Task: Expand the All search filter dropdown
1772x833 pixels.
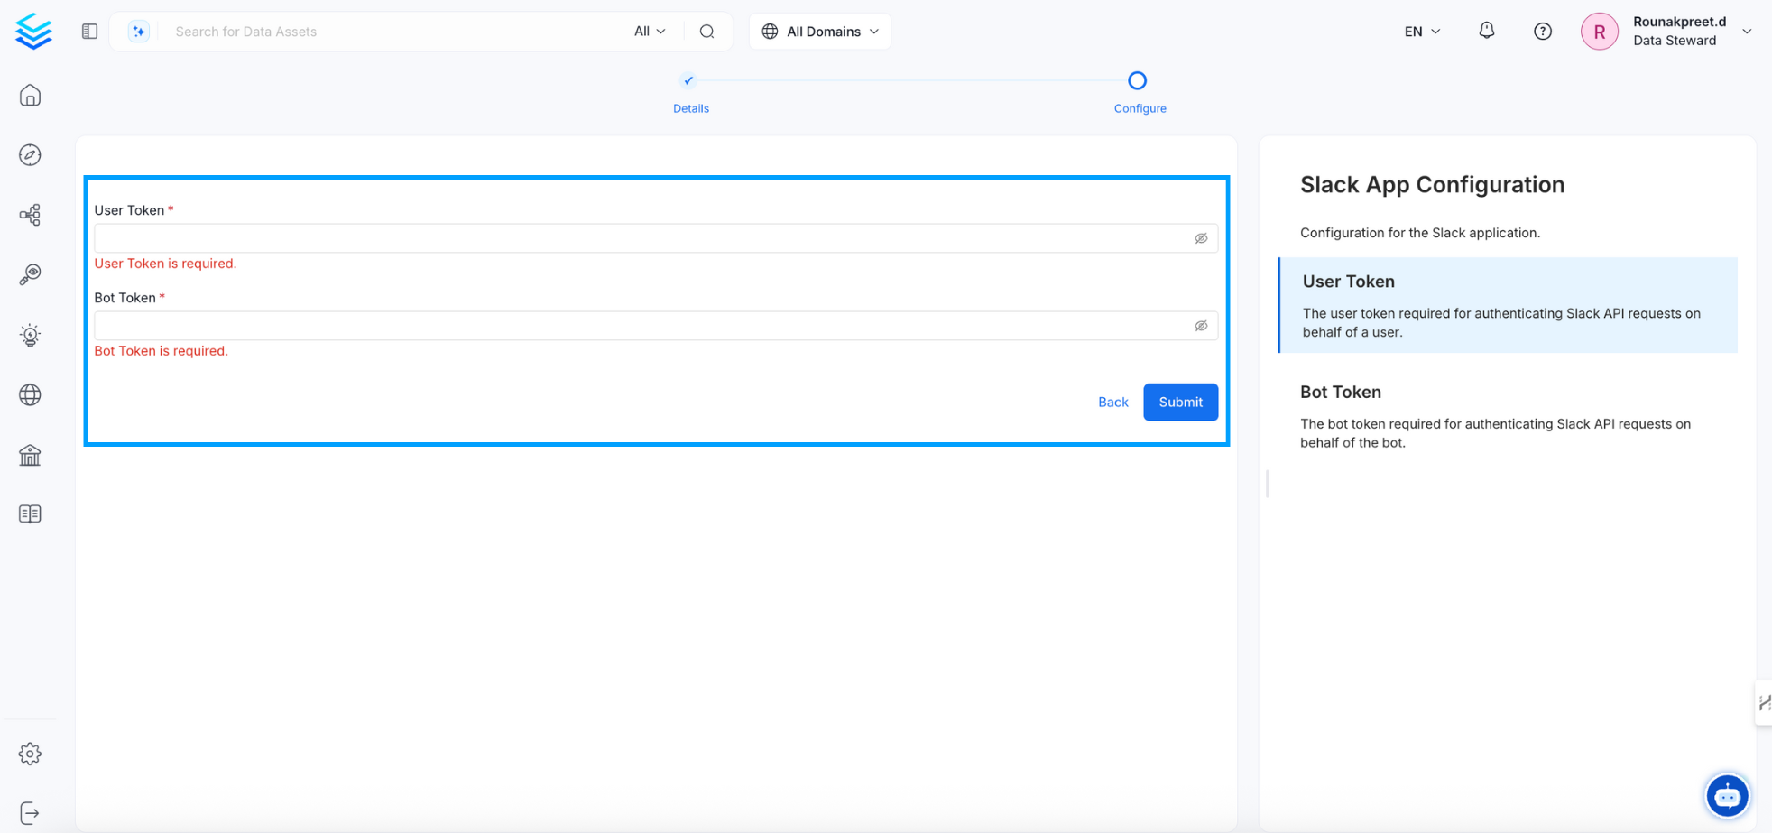Action: pos(650,32)
